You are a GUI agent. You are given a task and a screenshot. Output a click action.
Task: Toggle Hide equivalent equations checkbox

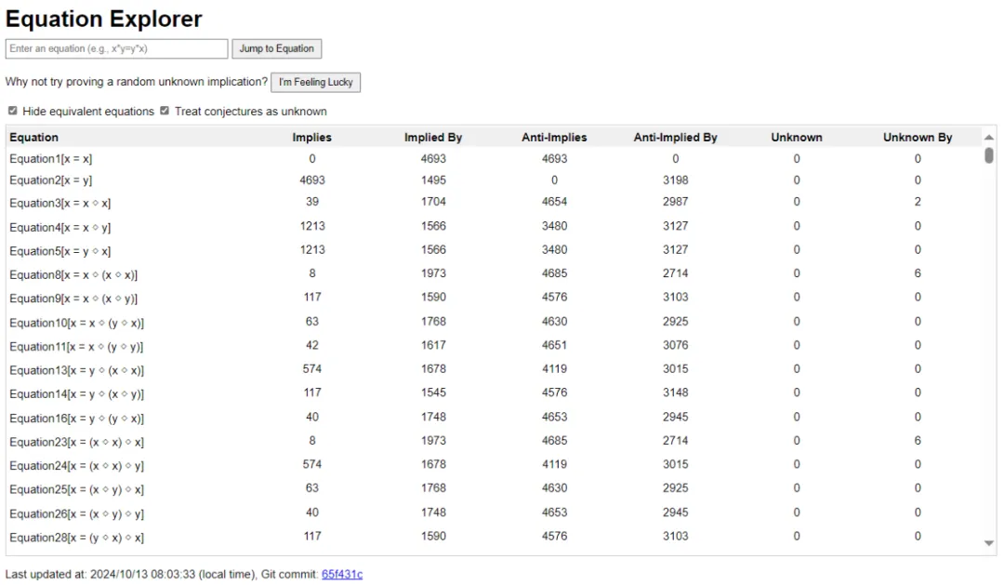pyautogui.click(x=12, y=111)
